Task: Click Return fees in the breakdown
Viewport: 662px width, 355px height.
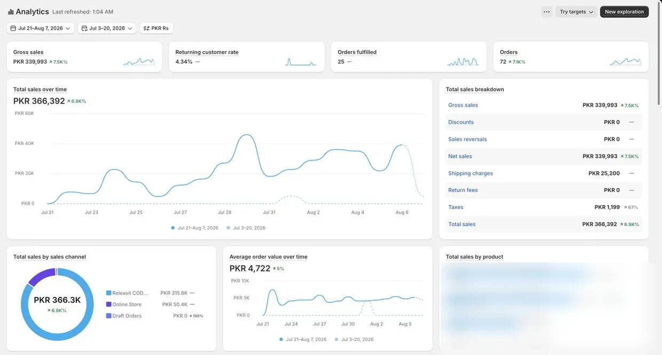Action: point(463,190)
